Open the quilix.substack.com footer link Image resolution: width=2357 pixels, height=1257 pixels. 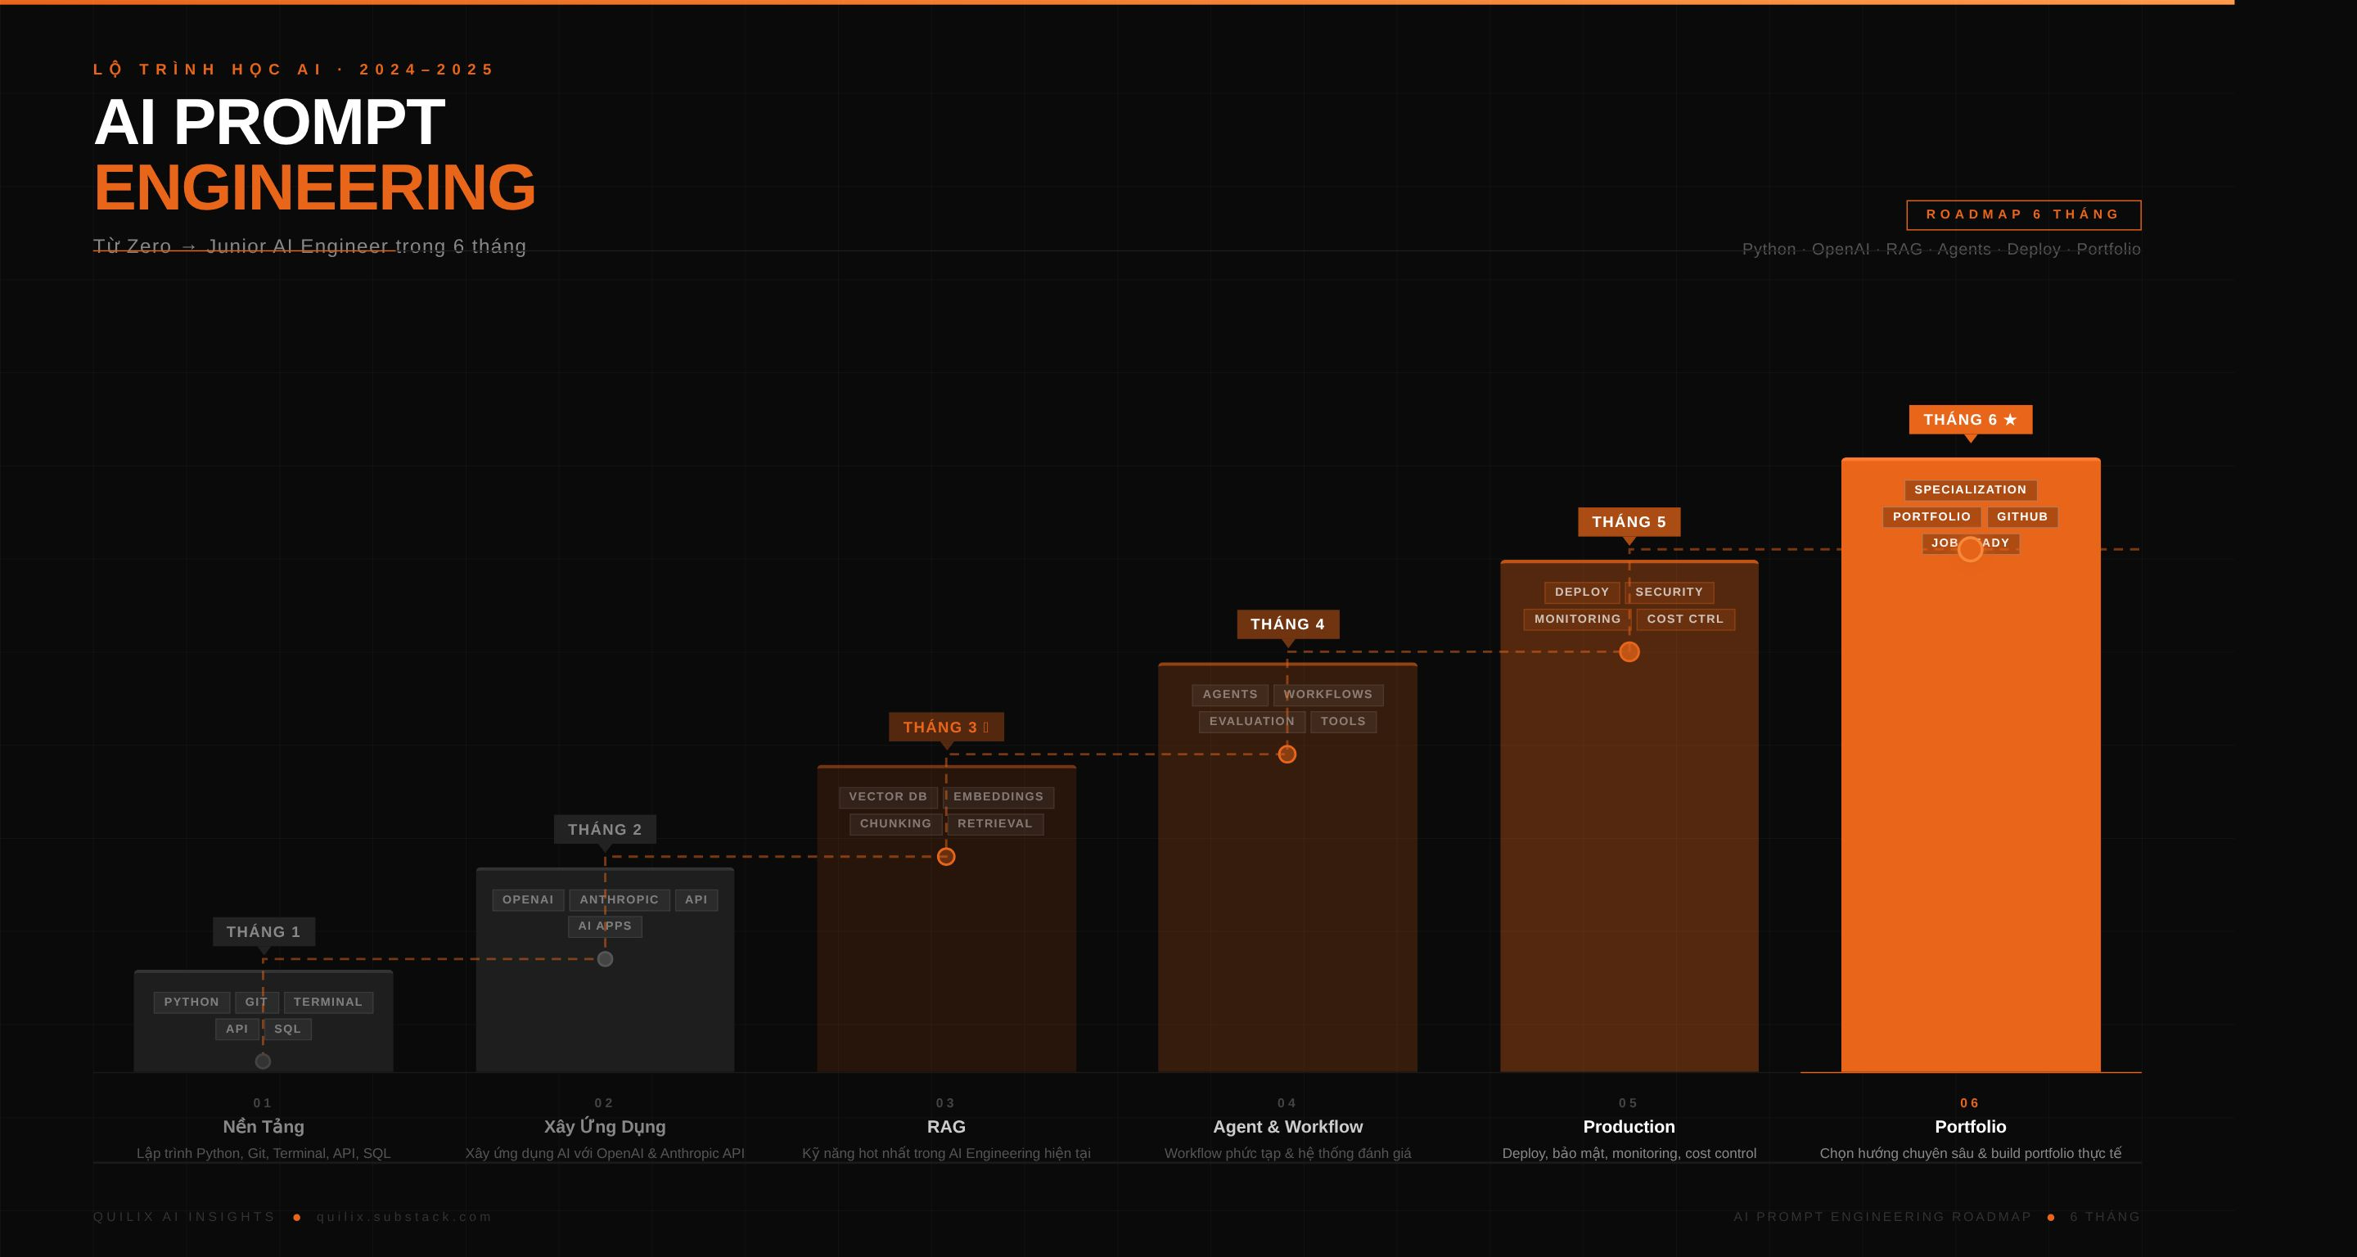click(403, 1217)
